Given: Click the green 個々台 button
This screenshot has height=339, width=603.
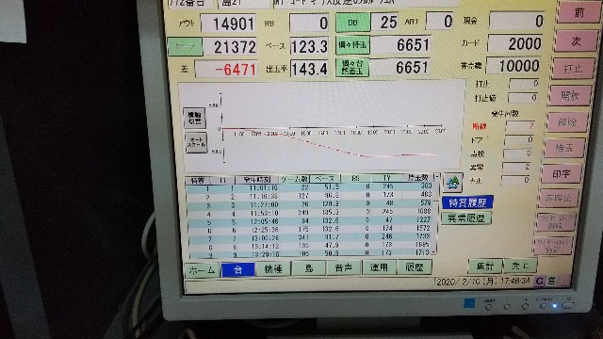Looking at the screenshot, I should click(x=351, y=67).
